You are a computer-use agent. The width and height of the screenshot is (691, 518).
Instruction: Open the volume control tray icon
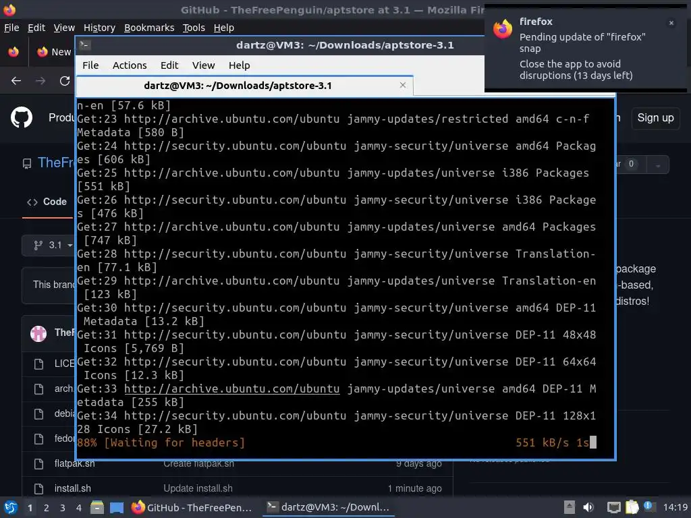588,507
